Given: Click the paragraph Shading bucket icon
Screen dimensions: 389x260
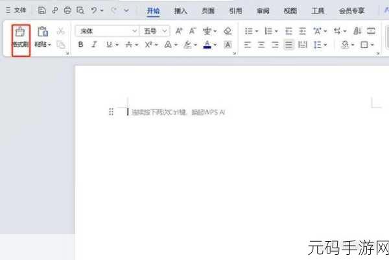Looking at the screenshot, I should (x=345, y=45).
